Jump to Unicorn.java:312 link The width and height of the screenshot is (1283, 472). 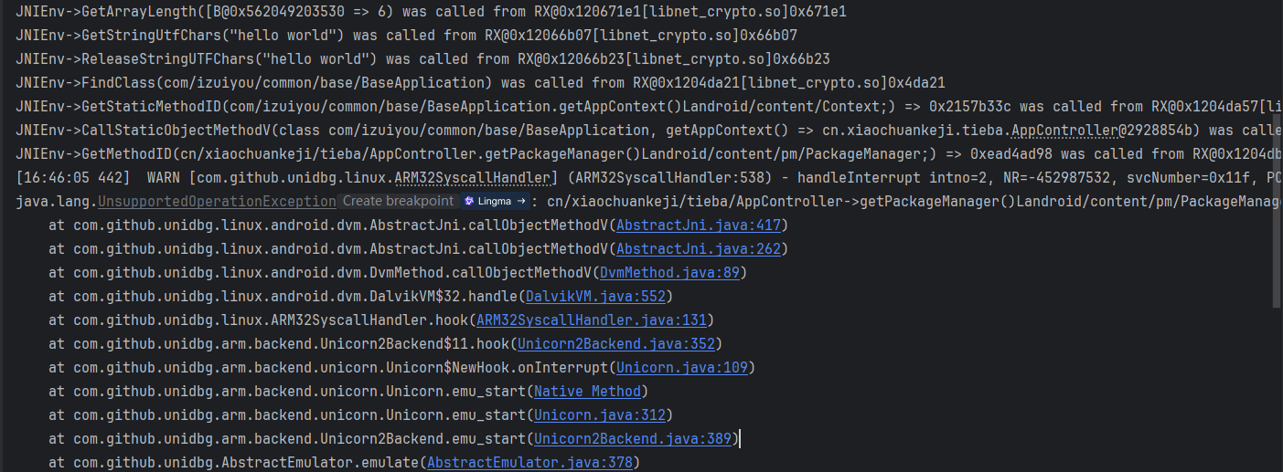[x=602, y=414]
